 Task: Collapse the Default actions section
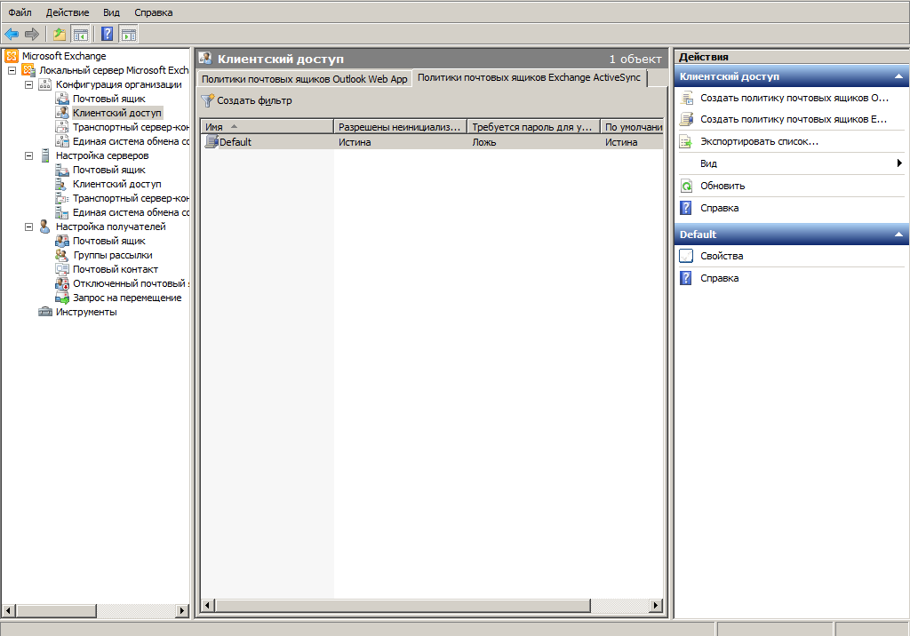tap(898, 235)
